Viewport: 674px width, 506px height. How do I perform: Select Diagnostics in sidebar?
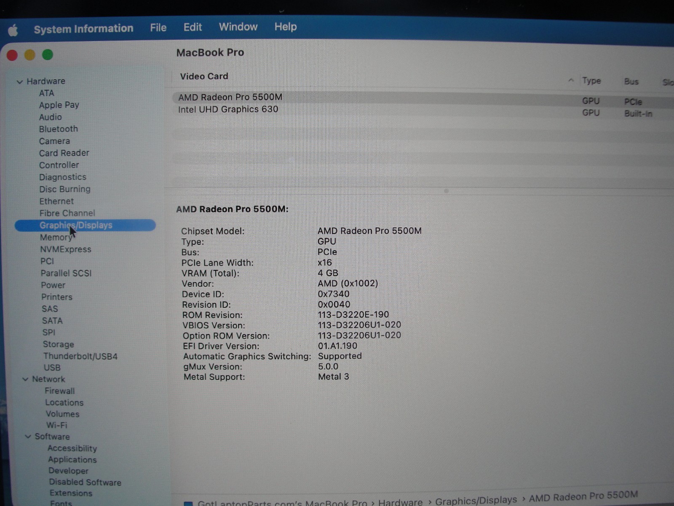(62, 177)
